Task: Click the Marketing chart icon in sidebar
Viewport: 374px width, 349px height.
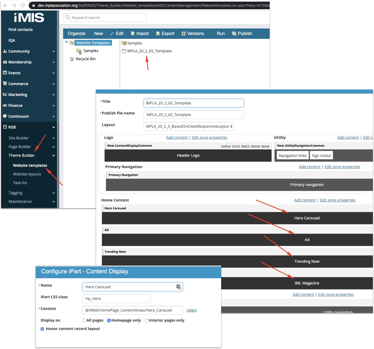Action: [5, 94]
